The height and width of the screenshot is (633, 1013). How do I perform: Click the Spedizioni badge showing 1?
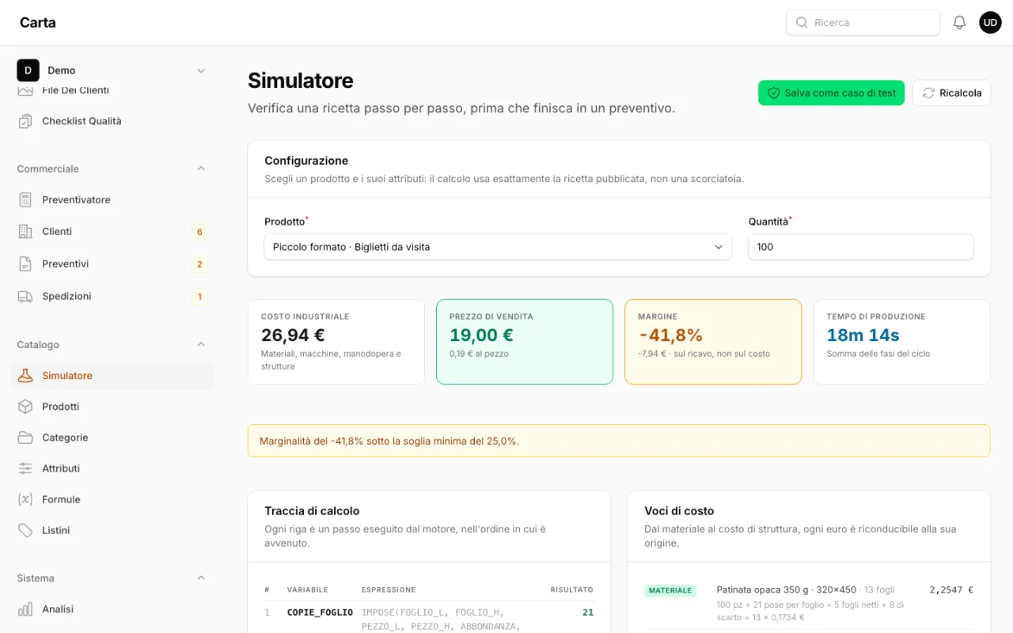pos(199,297)
